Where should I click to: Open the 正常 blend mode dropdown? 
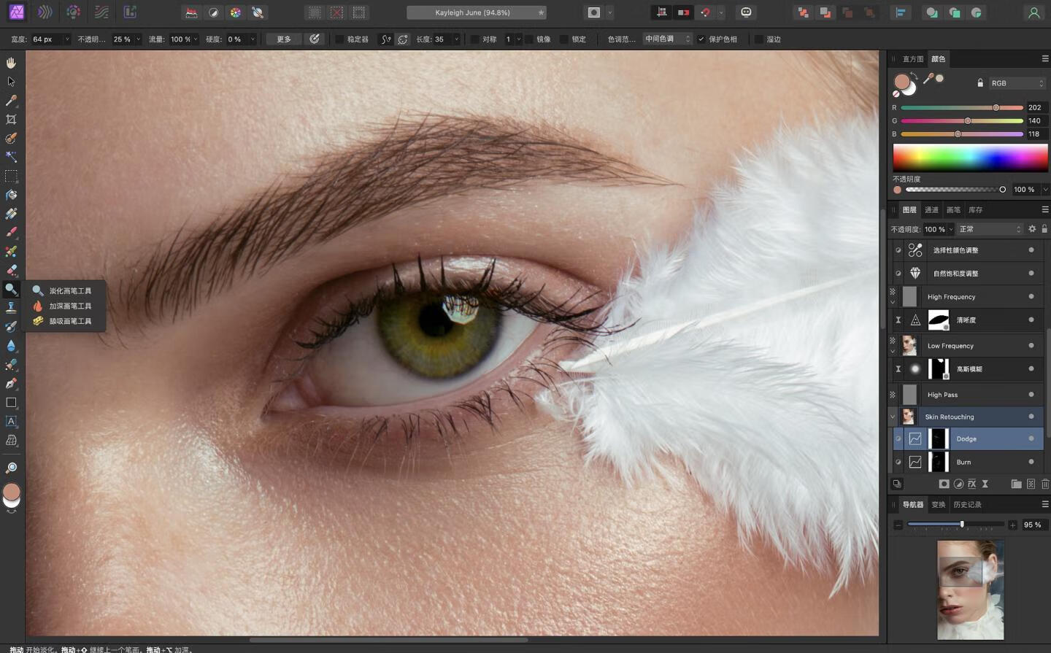(990, 229)
